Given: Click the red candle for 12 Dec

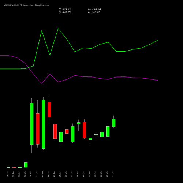Looking at the screenshot, I should point(55,131).
